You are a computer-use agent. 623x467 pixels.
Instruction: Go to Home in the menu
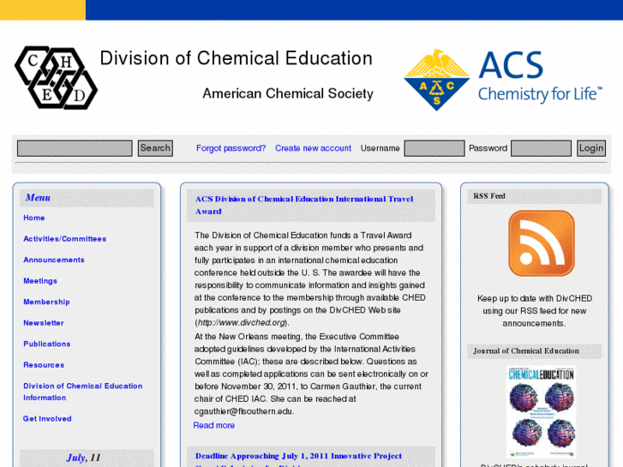click(x=34, y=218)
